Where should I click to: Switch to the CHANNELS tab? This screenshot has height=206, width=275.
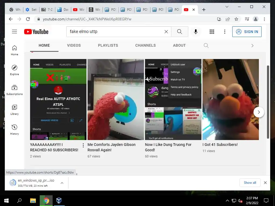tap(145, 45)
